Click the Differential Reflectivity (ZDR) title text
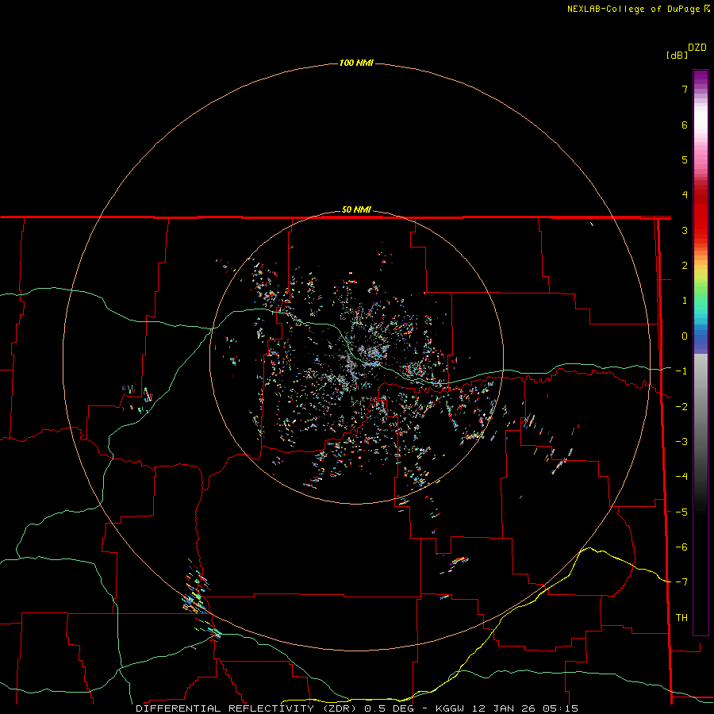 [x=248, y=708]
